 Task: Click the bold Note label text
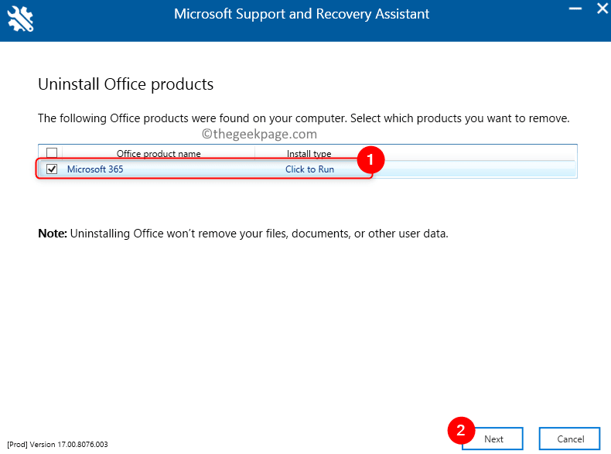coord(53,233)
